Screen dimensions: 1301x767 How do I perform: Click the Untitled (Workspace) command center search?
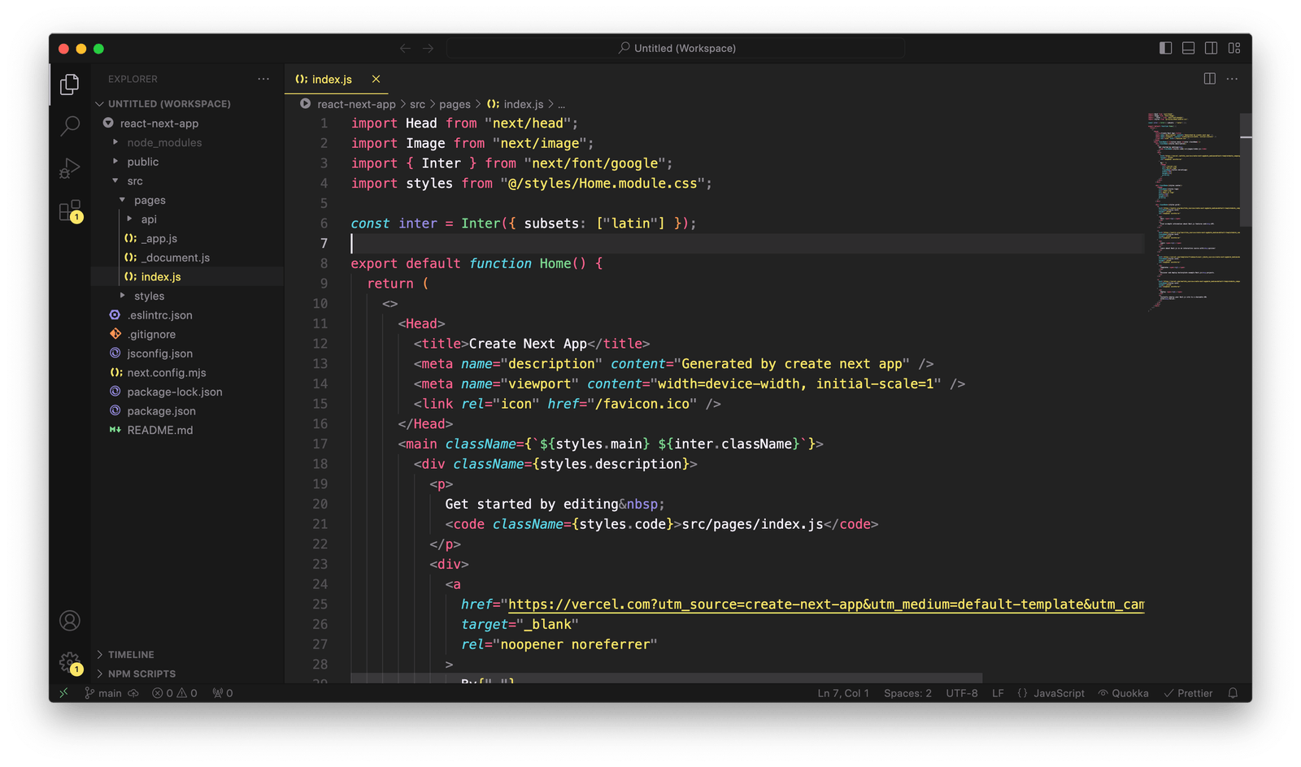(676, 48)
